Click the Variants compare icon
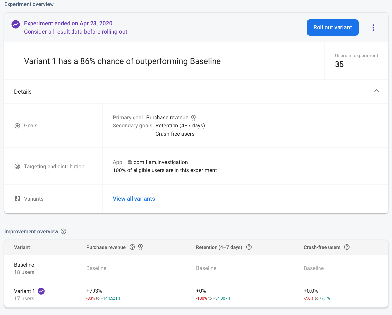Image resolution: width=392 pixels, height=315 pixels. coord(17,199)
